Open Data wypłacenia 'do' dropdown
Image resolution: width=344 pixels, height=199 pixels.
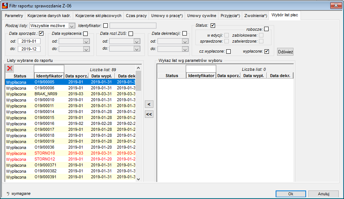(86, 49)
